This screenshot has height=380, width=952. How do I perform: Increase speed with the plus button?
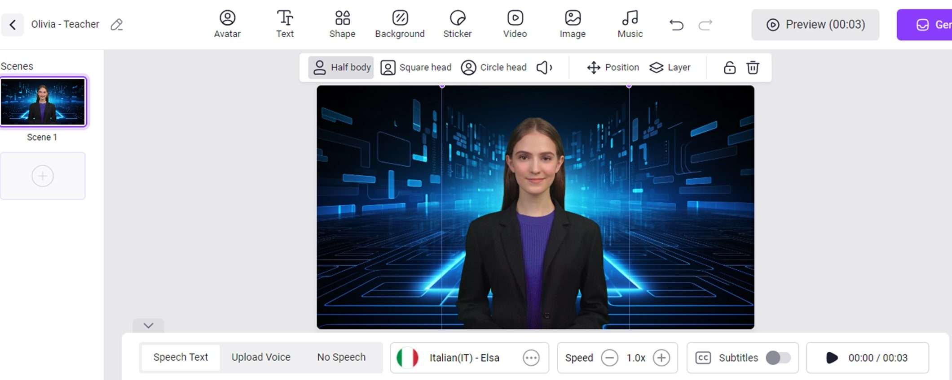[x=661, y=358]
